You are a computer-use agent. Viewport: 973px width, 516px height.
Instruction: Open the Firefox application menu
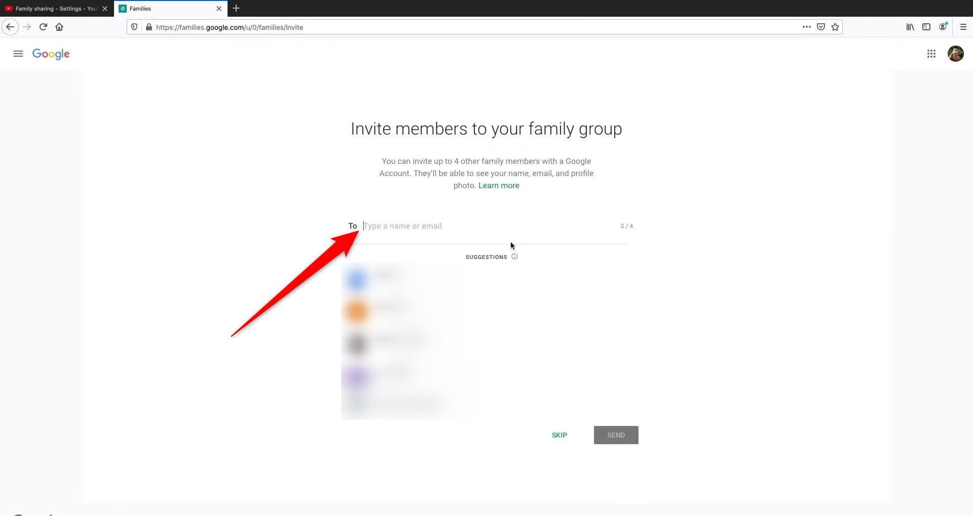[963, 27]
